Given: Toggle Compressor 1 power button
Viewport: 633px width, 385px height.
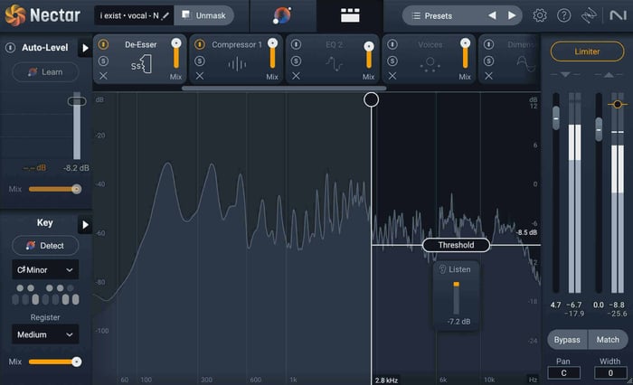Looking at the screenshot, I should (x=200, y=44).
